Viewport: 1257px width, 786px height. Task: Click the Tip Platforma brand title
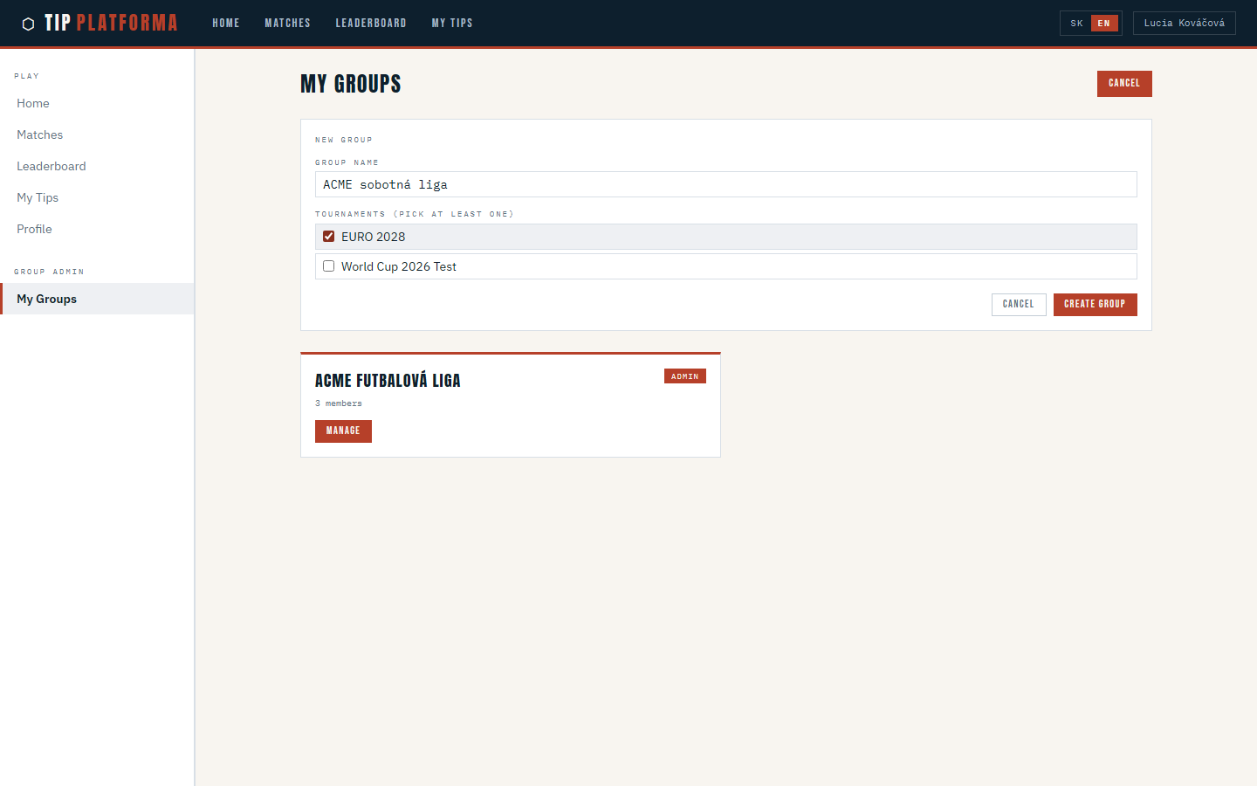(x=111, y=24)
